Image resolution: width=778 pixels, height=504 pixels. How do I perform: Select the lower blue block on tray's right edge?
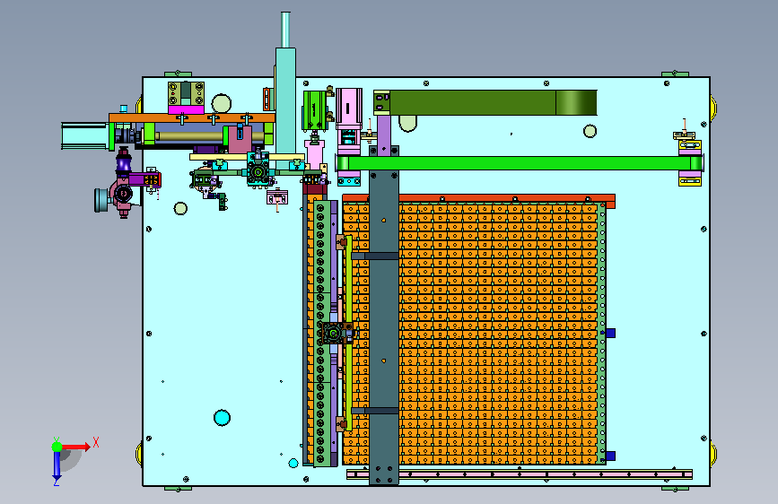[610, 456]
